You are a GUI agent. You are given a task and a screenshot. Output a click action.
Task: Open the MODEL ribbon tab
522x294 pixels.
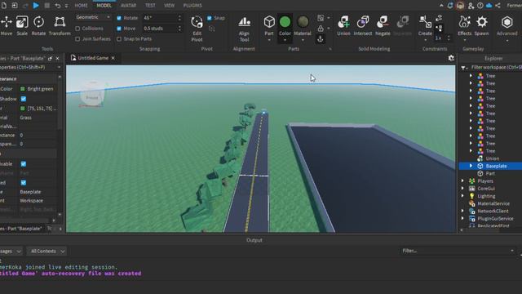104,6
